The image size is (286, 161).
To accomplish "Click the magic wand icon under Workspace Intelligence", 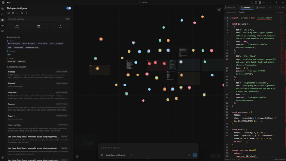I will pyautogui.click(x=13, y=13).
